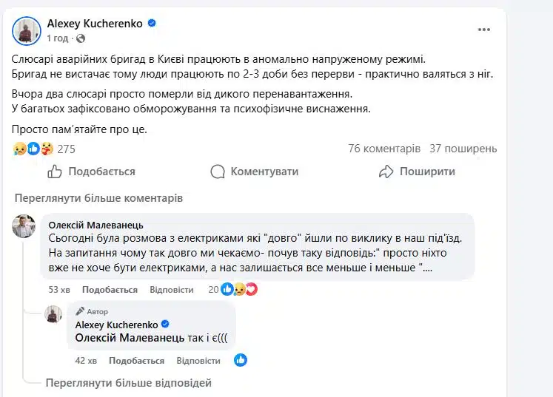Viewport: 553px width, 397px height.
Task: Expand Переглянути більше відповідей
Action: click(128, 383)
